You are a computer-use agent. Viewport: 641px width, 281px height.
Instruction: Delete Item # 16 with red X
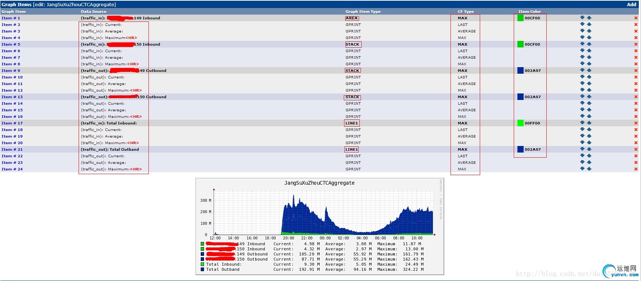[636, 116]
